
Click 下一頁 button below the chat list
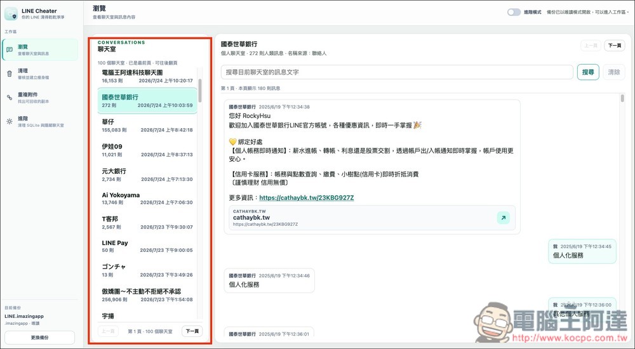[x=192, y=331]
